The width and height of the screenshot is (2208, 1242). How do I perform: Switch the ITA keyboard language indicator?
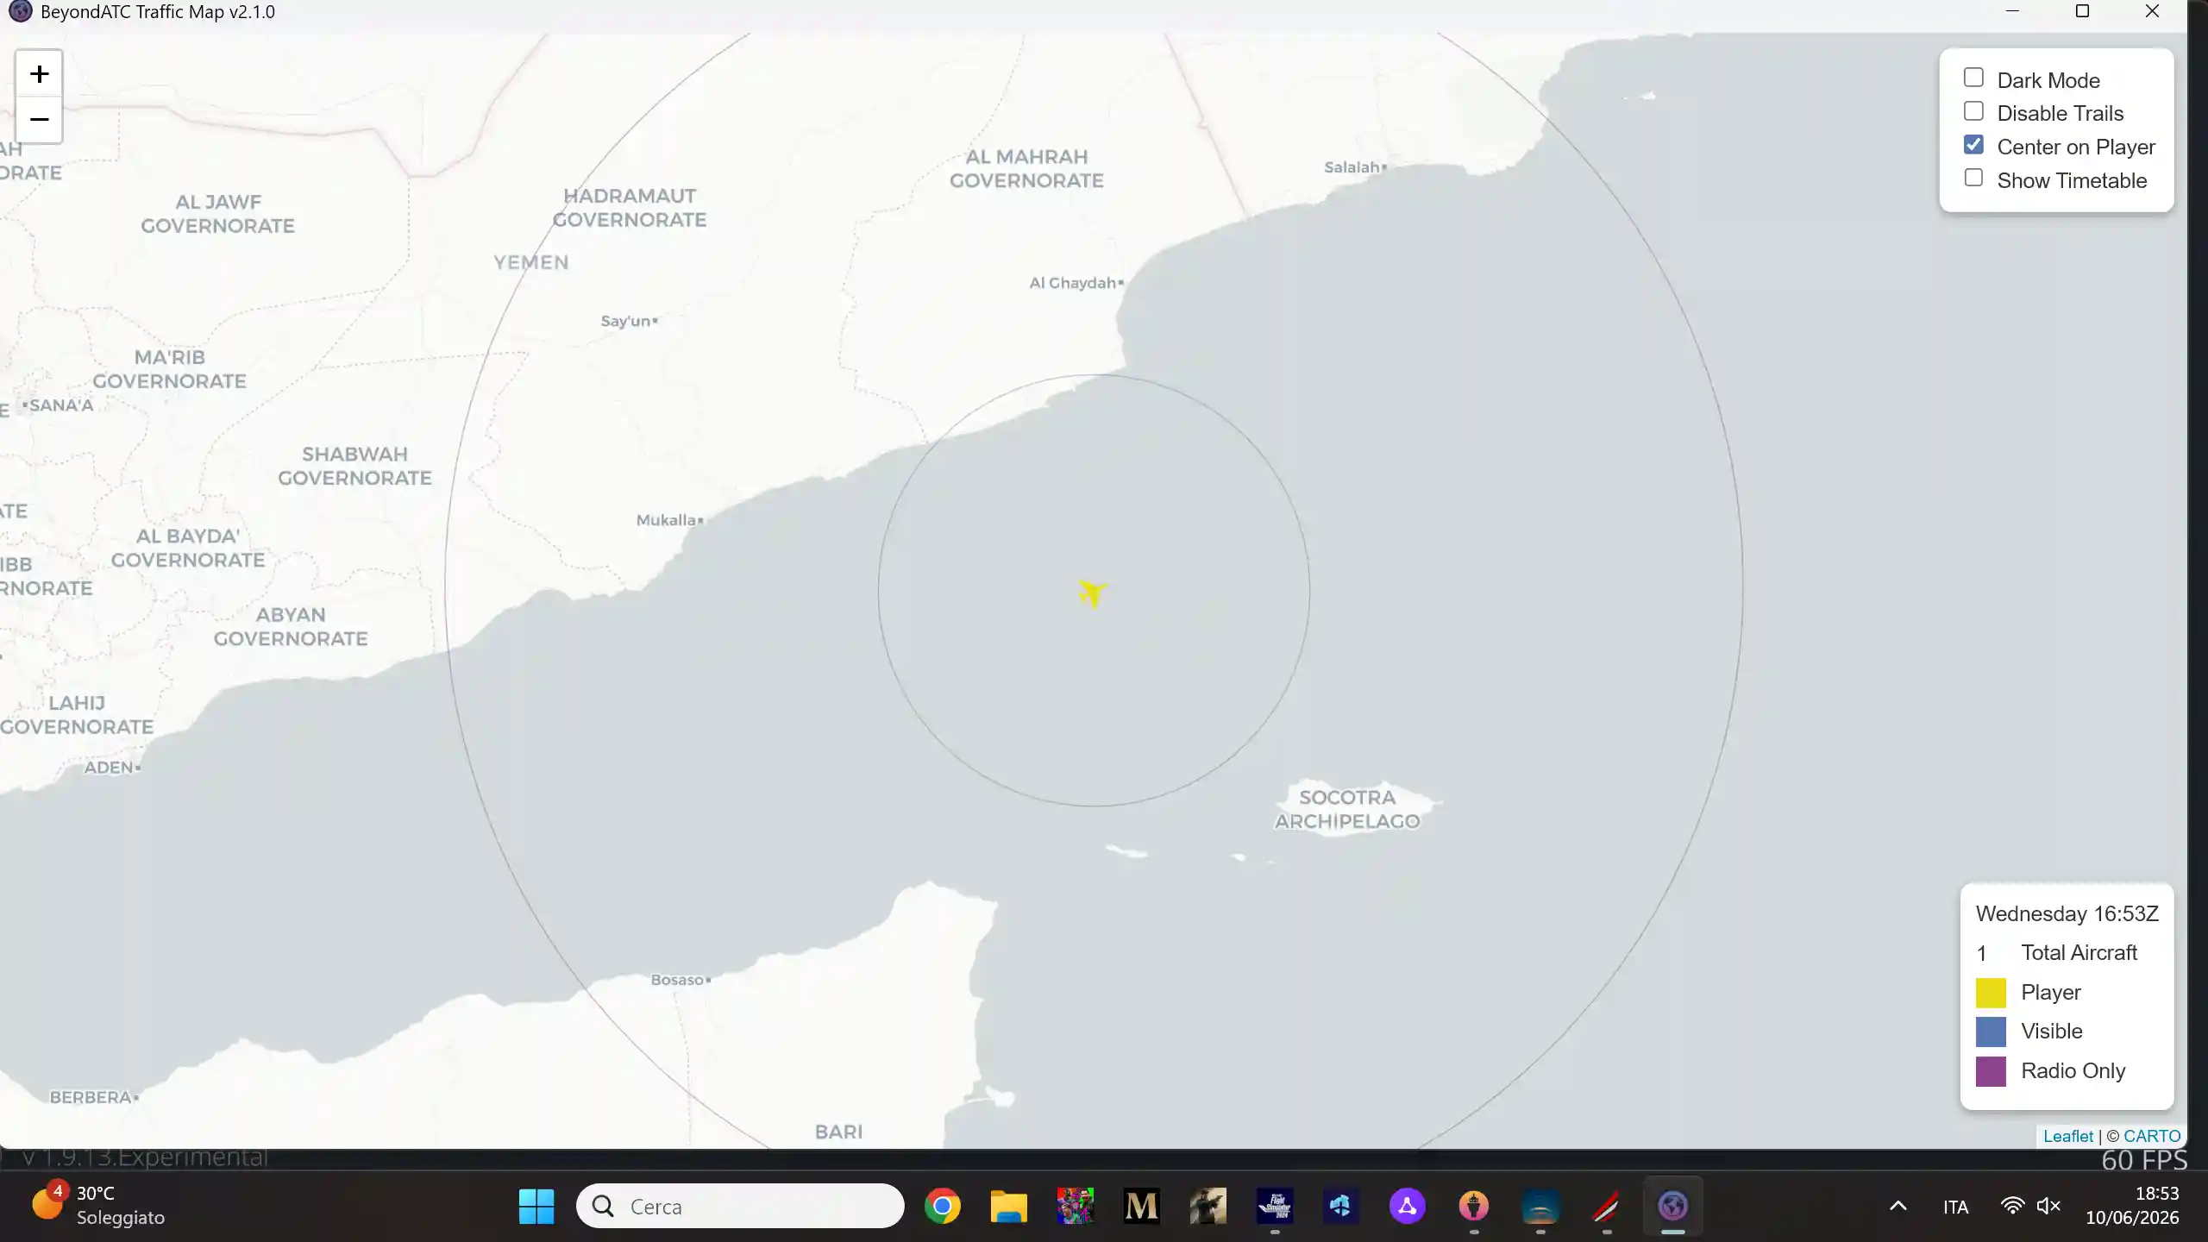coord(1955,1207)
